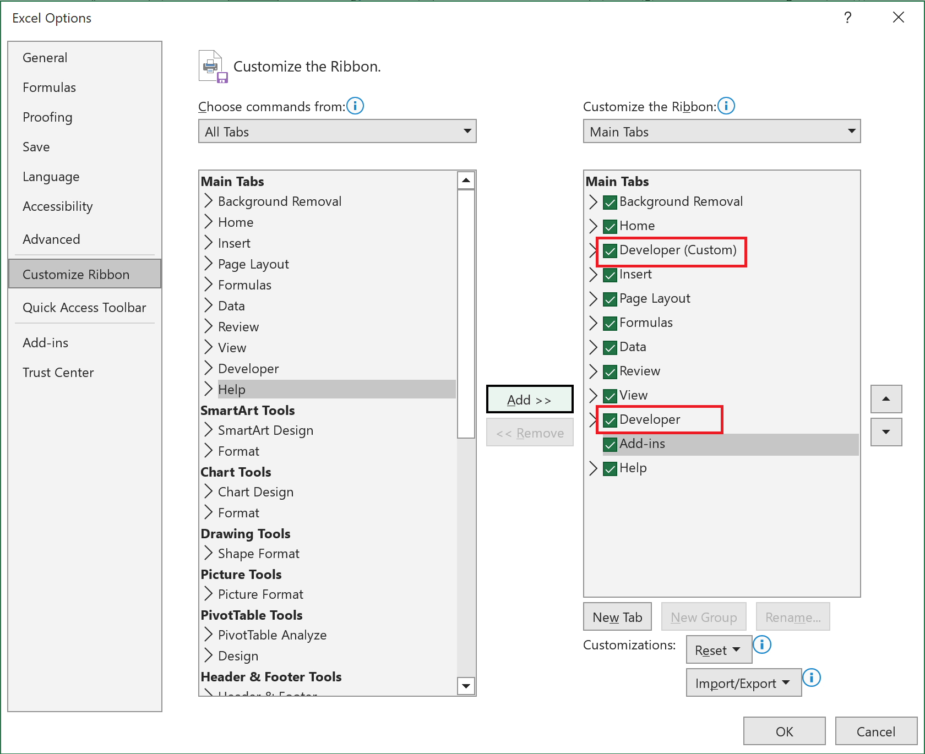
Task: Uncheck the Developer (Custom) tab
Action: tap(610, 250)
